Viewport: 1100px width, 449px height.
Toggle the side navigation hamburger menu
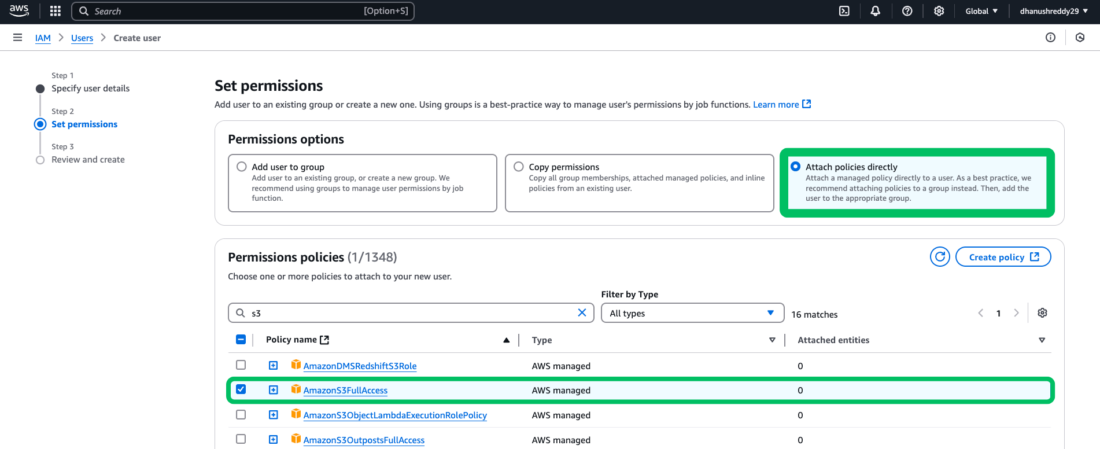(x=17, y=38)
